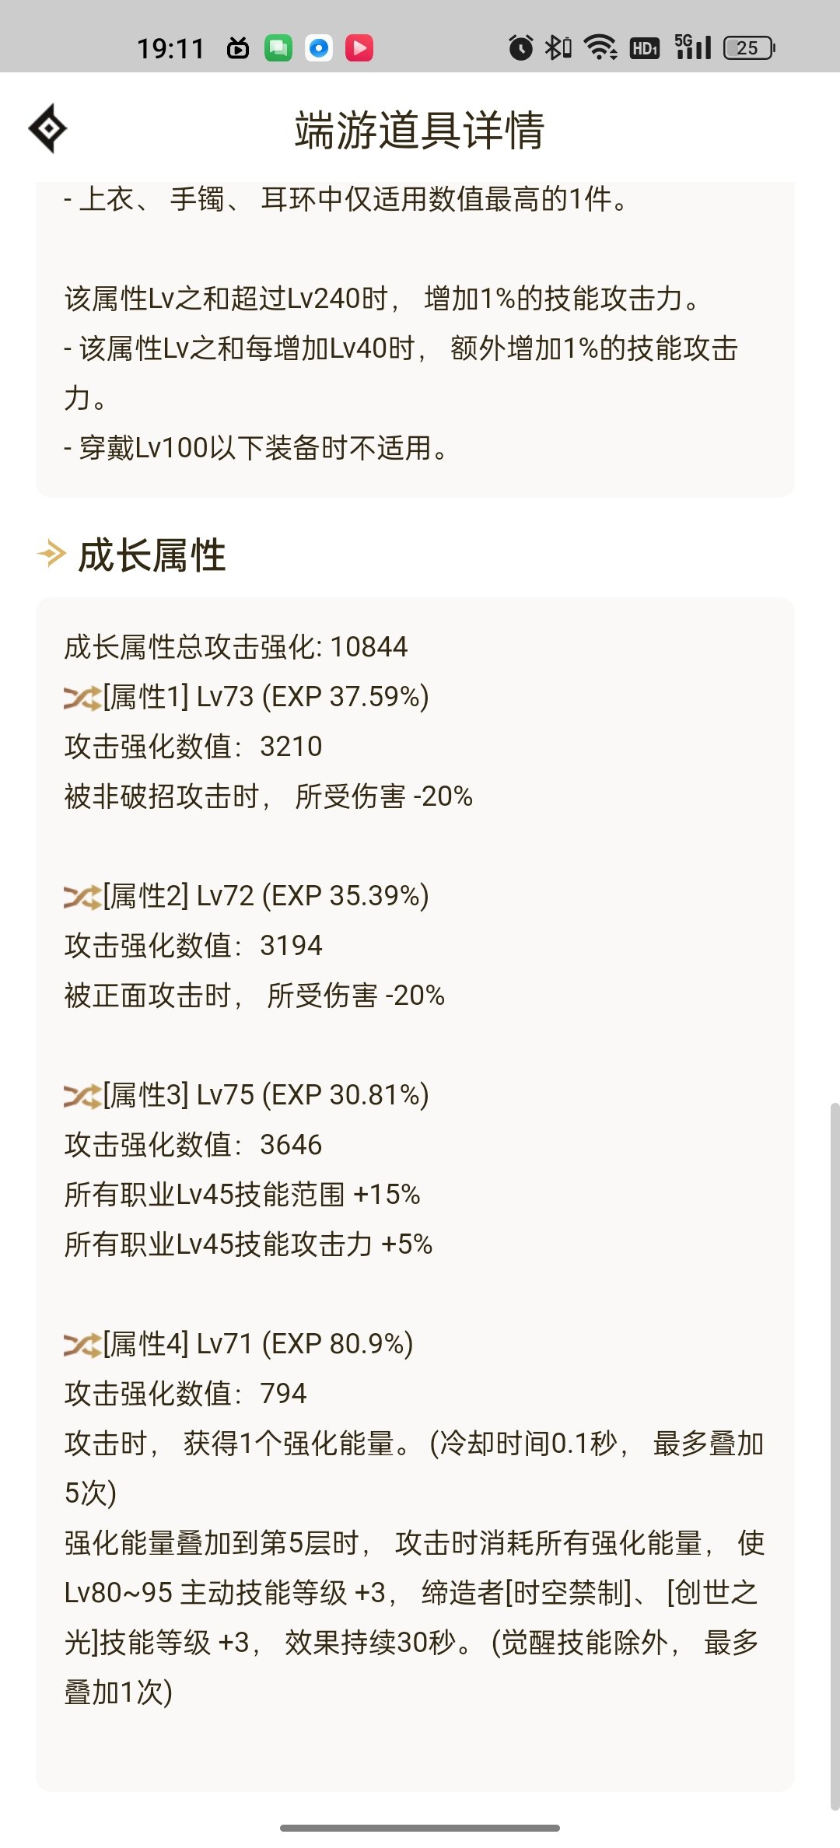
Task: Tap the 端游道具详情 page title
Action: [420, 130]
